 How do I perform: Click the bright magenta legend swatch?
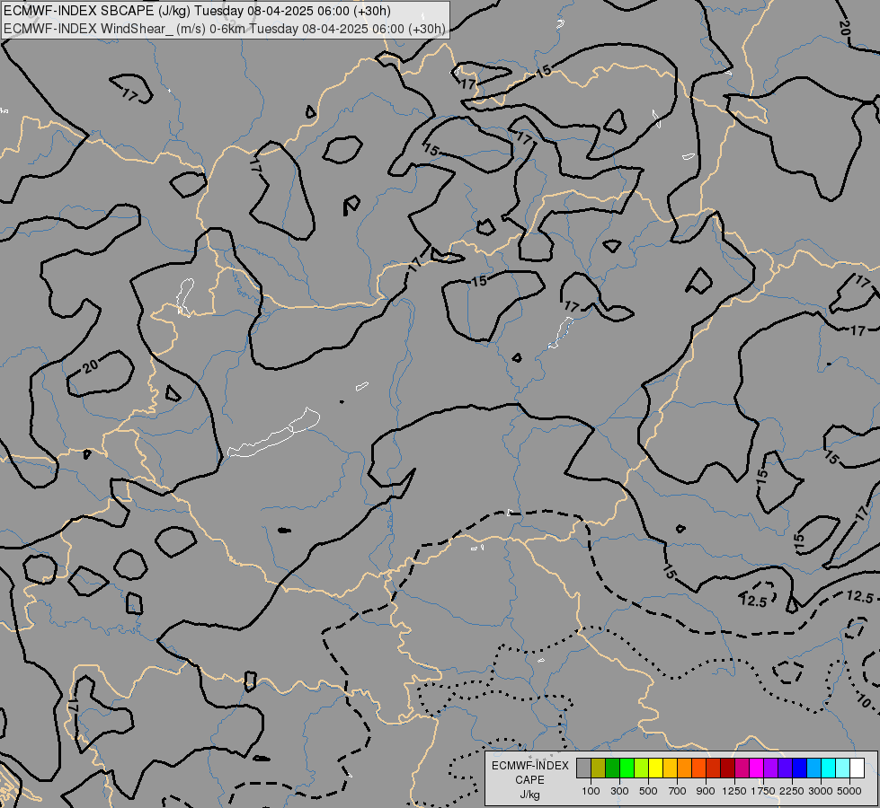coord(757,768)
